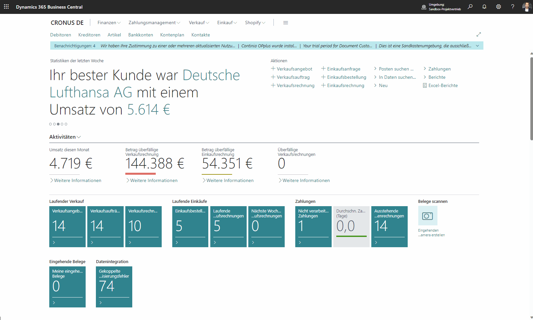The image size is (533, 320).
Task: Expand the Shopify menu
Action: pos(255,23)
